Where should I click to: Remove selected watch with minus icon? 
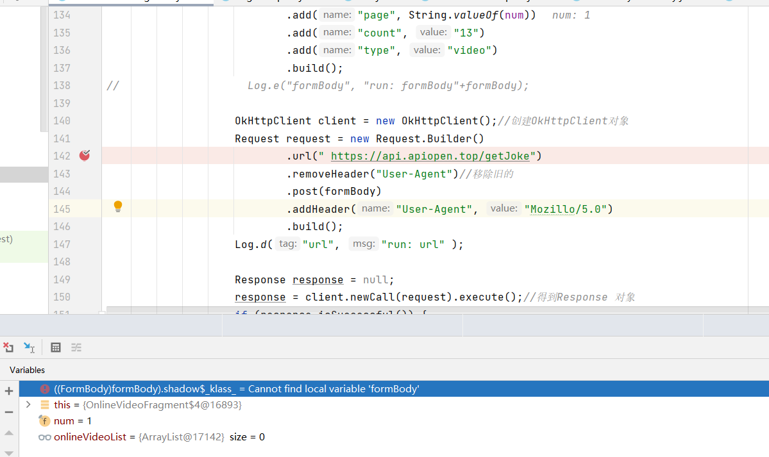tap(9, 412)
